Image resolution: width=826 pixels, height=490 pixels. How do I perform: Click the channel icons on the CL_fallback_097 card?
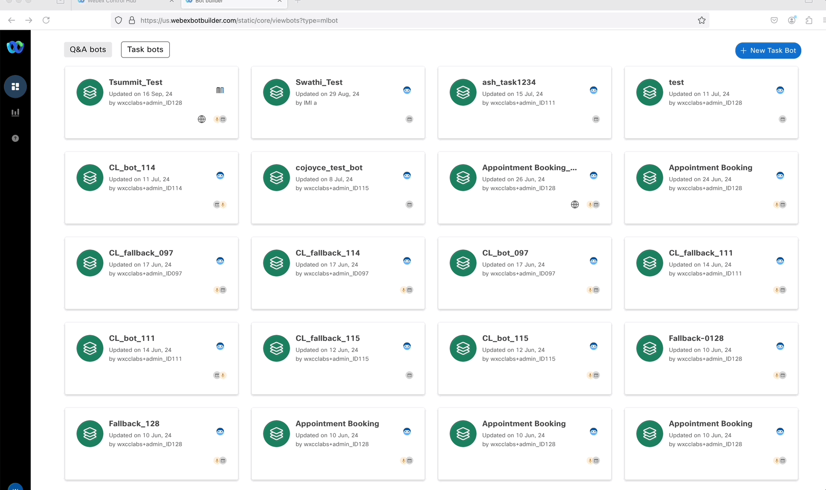tap(220, 290)
